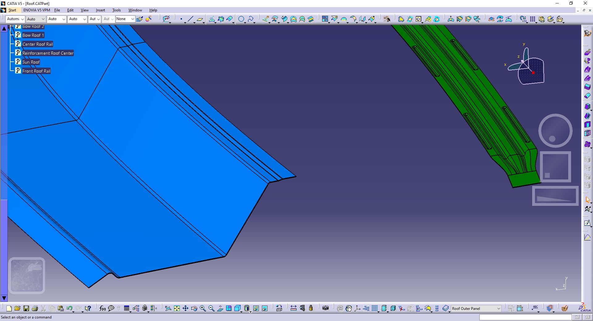This screenshot has height=321, width=593.
Task: Click the Zoom In magnifier icon
Action: (203, 308)
